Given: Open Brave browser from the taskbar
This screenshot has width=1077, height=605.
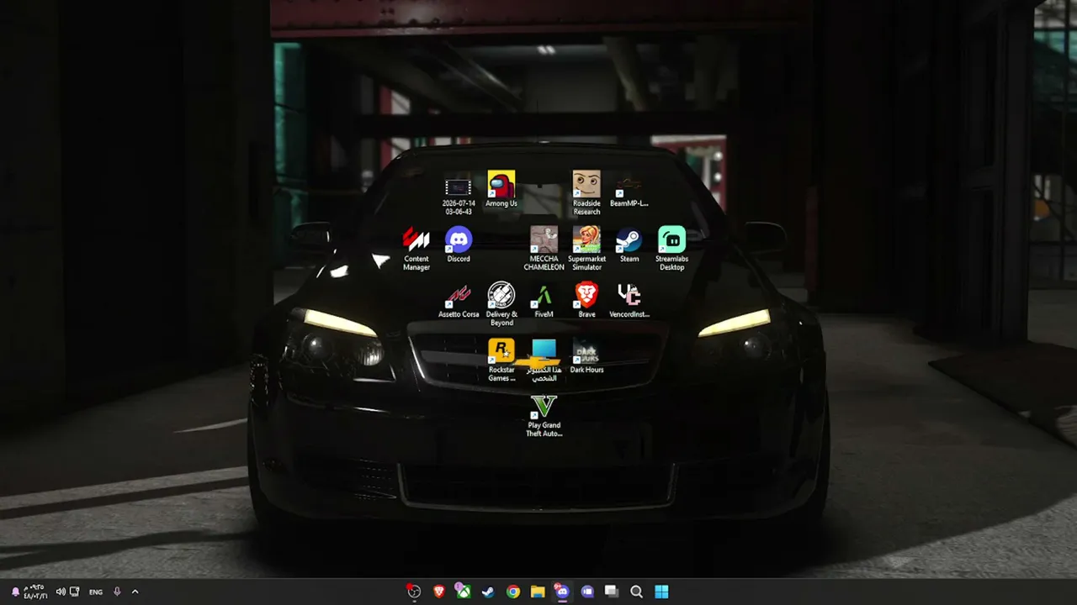Looking at the screenshot, I should (x=438, y=592).
